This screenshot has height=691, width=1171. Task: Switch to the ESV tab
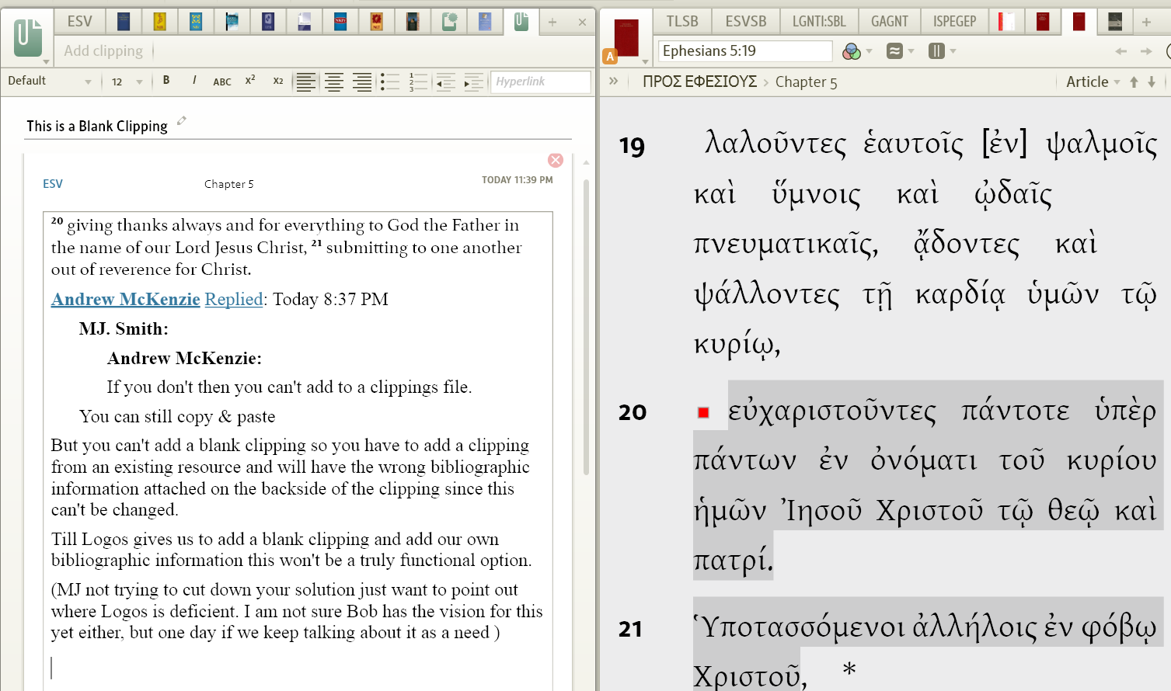(x=79, y=22)
